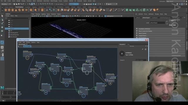This screenshot has height=105, width=188.
Task: Create a polygon torus from the shelf
Action: pyautogui.click(x=19, y=10)
